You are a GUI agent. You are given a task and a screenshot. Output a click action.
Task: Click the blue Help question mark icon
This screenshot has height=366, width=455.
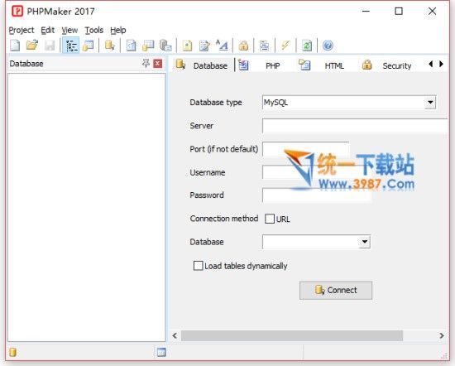(328, 46)
